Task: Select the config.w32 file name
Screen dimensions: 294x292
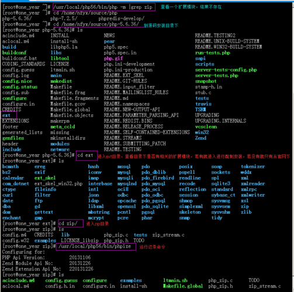Action: pos(16,241)
